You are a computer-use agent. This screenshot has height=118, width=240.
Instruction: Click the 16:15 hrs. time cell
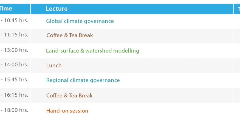tap(15, 95)
